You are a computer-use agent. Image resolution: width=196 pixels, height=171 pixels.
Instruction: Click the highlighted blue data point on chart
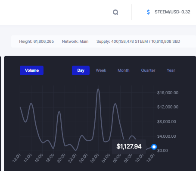pyautogui.click(x=154, y=147)
